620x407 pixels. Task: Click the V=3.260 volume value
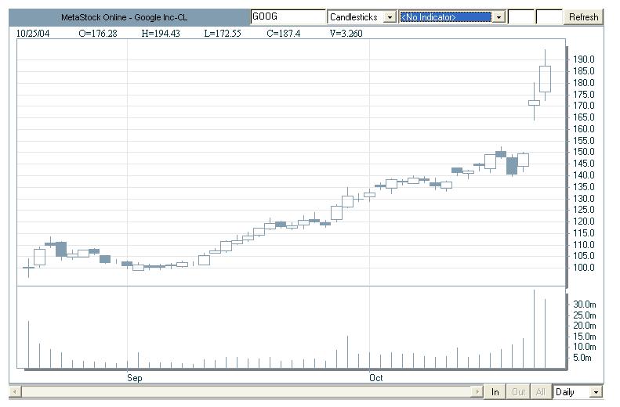(x=346, y=34)
